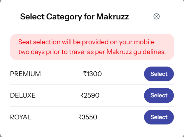The height and width of the screenshot is (137, 184).
Task: Click the ₹1300 Premium price
Action: click(92, 74)
